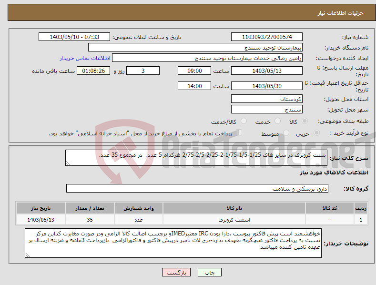Click the price validity date 1403/05/30 field

(x=267, y=86)
